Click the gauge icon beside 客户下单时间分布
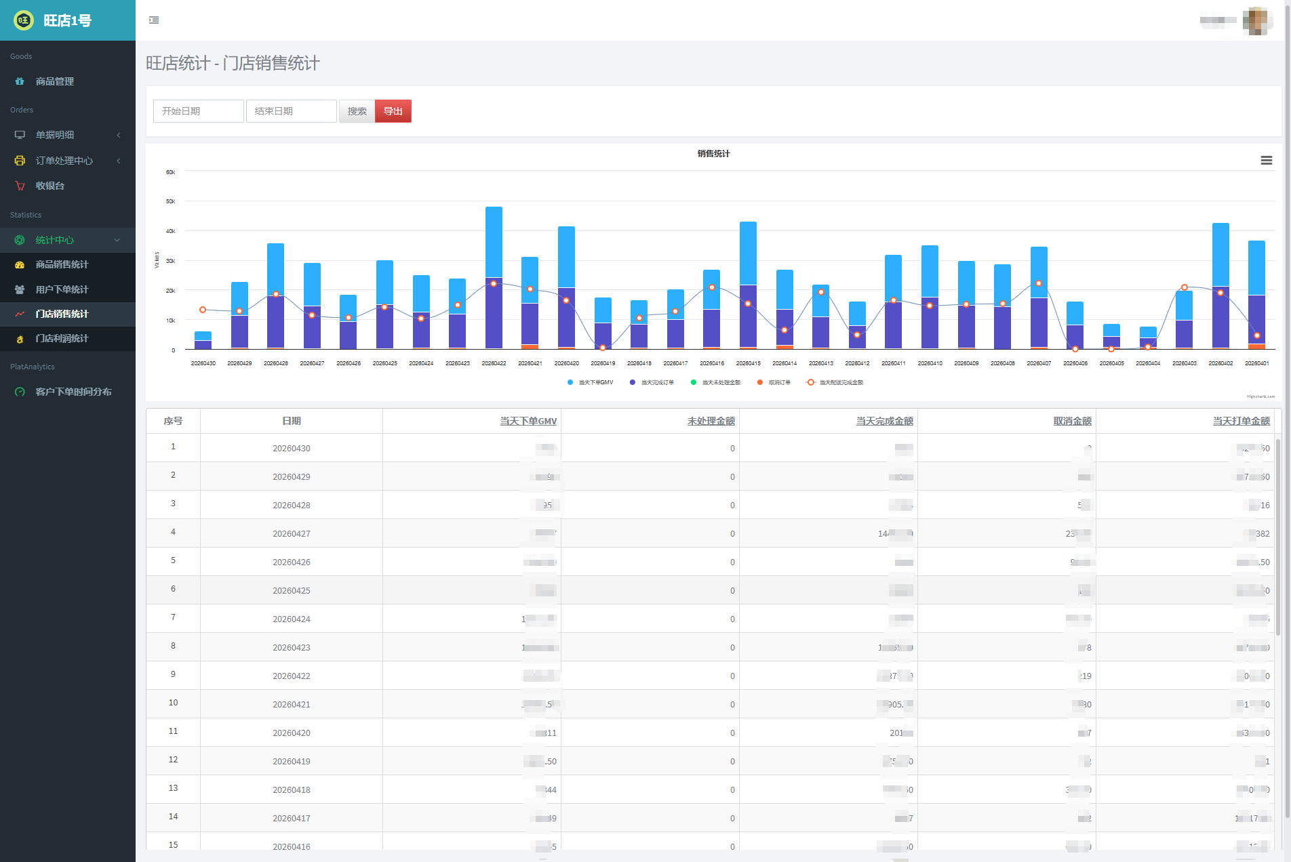This screenshot has width=1291, height=862. [x=20, y=392]
